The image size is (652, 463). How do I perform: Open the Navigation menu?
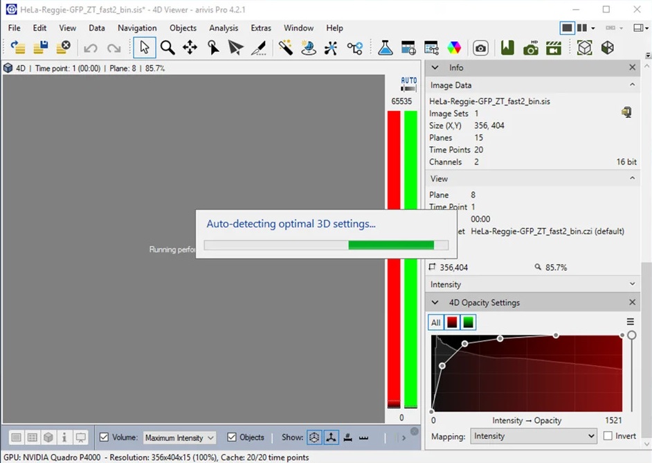(137, 28)
